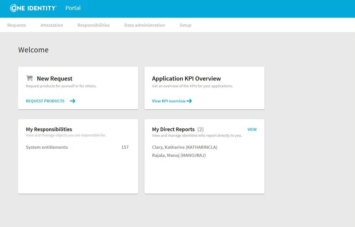Image resolution: width=355 pixels, height=227 pixels.
Task: Click the One Identity logo
Action: (x=33, y=8)
